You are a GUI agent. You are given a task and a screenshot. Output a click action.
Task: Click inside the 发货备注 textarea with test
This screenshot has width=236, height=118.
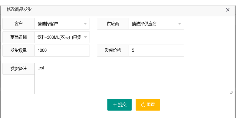134,79
